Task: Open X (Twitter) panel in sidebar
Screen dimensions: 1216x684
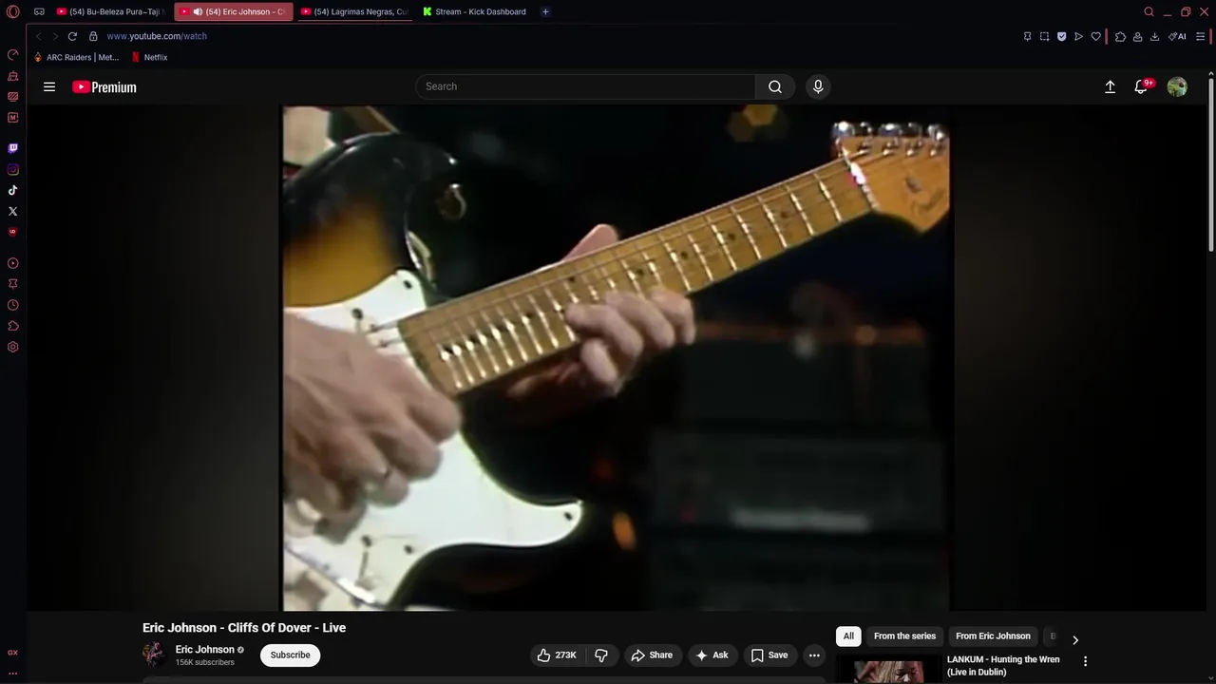Action: point(12,211)
